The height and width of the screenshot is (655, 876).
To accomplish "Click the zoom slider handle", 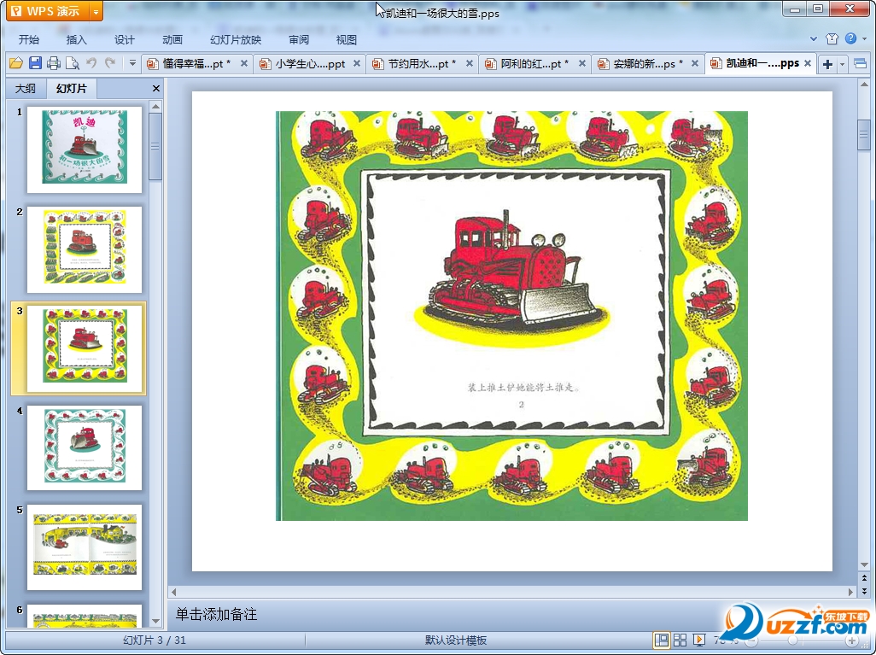I will coord(793,640).
